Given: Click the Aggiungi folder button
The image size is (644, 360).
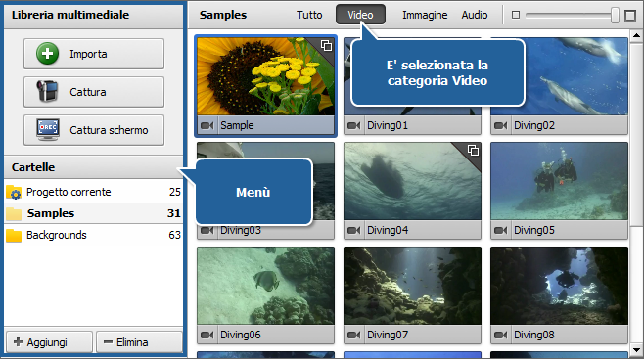Looking at the screenshot, I should tap(49, 342).
